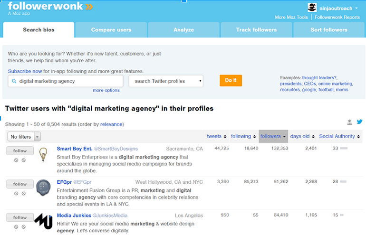Follow Media Junkies
The height and width of the screenshot is (235, 366).
(20, 217)
